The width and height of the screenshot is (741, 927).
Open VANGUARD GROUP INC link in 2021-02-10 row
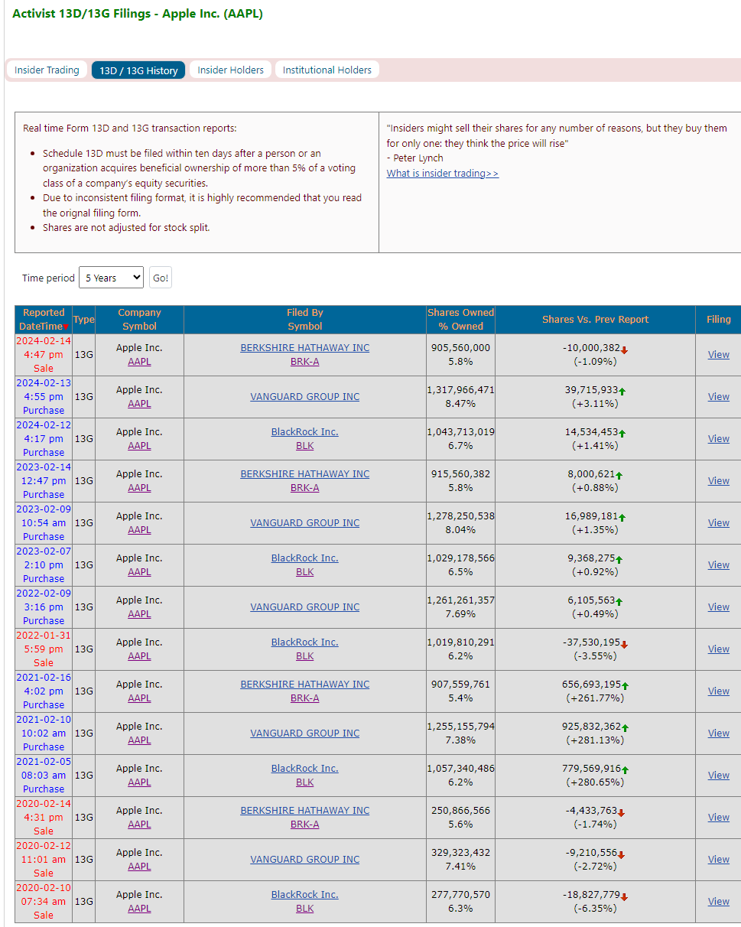[305, 733]
